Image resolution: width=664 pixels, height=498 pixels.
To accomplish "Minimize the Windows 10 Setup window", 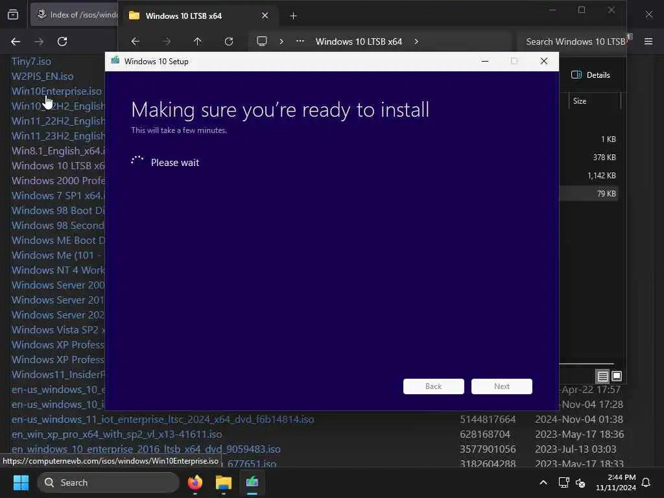I will [485, 62].
